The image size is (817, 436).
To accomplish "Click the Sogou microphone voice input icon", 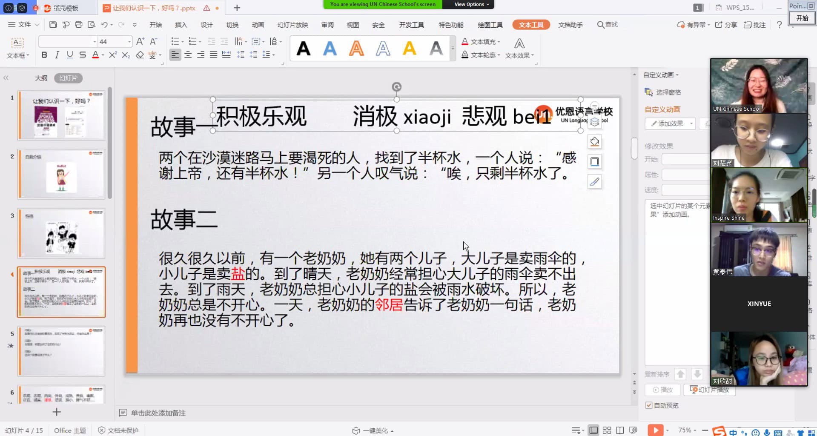I will point(767,432).
